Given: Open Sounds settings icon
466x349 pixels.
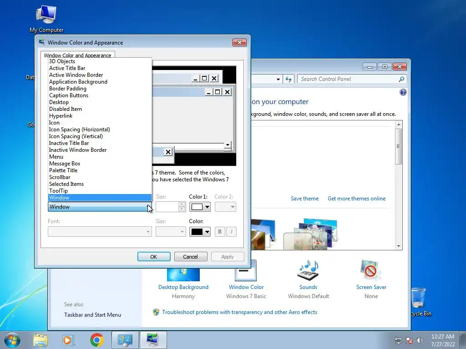Looking at the screenshot, I should pos(308,271).
